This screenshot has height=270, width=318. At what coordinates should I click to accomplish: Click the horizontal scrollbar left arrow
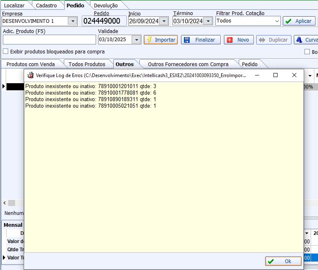(5, 203)
